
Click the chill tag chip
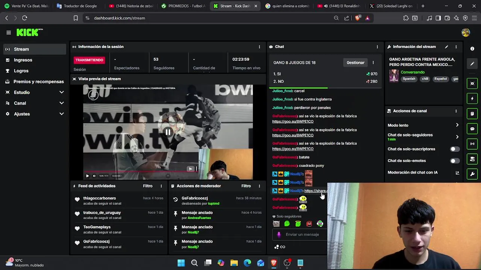pyautogui.click(x=425, y=79)
